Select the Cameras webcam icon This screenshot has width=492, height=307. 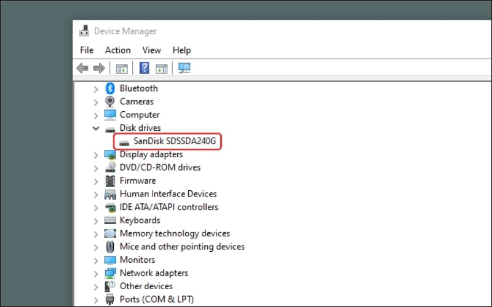click(x=111, y=101)
